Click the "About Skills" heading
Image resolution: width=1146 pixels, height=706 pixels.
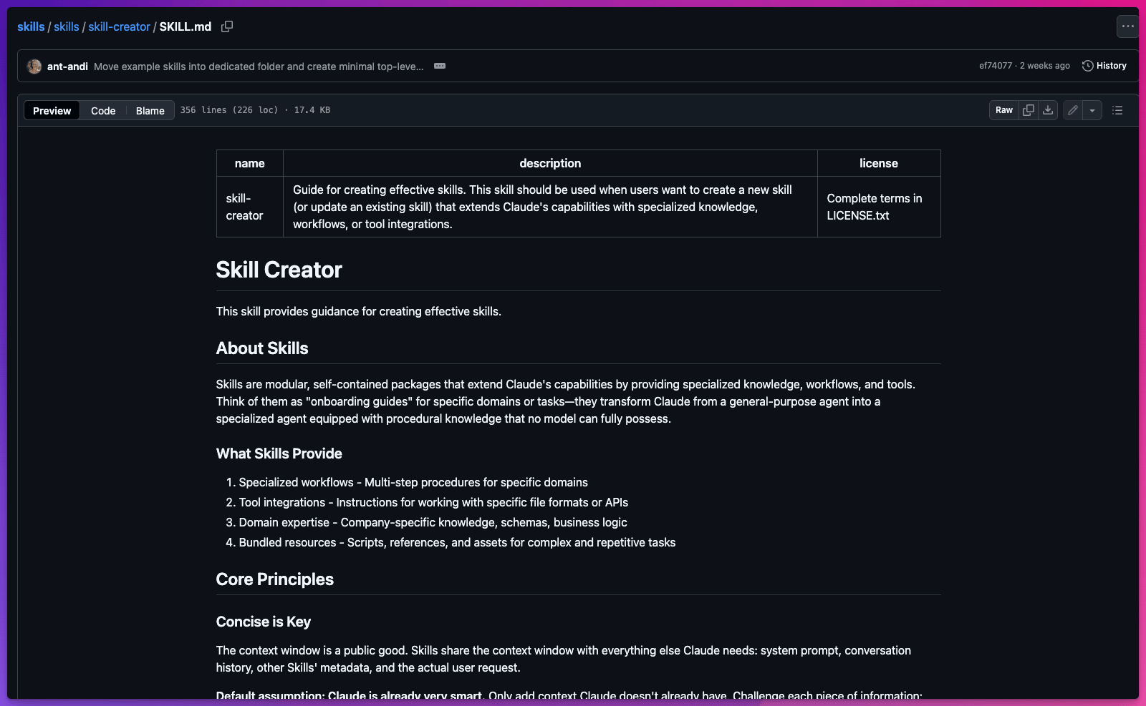[x=262, y=348]
